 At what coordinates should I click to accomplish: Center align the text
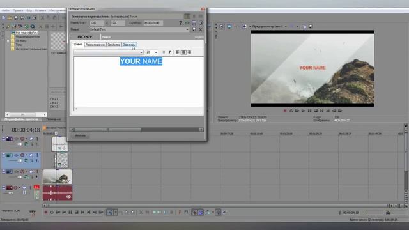[183, 52]
